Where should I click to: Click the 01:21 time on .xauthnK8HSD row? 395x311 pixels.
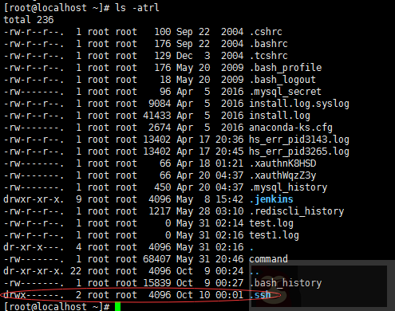coord(229,163)
